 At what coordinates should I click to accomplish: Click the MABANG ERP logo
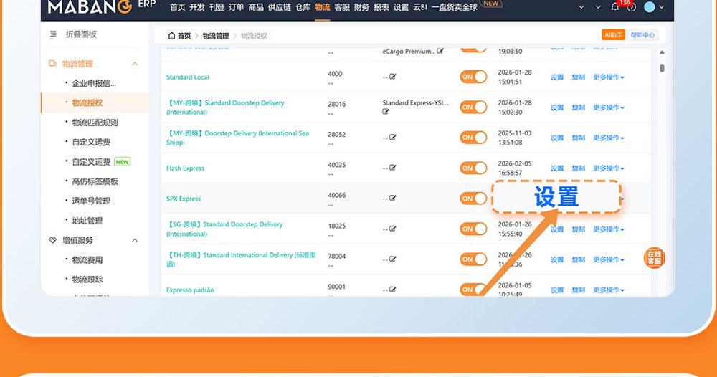click(x=102, y=6)
